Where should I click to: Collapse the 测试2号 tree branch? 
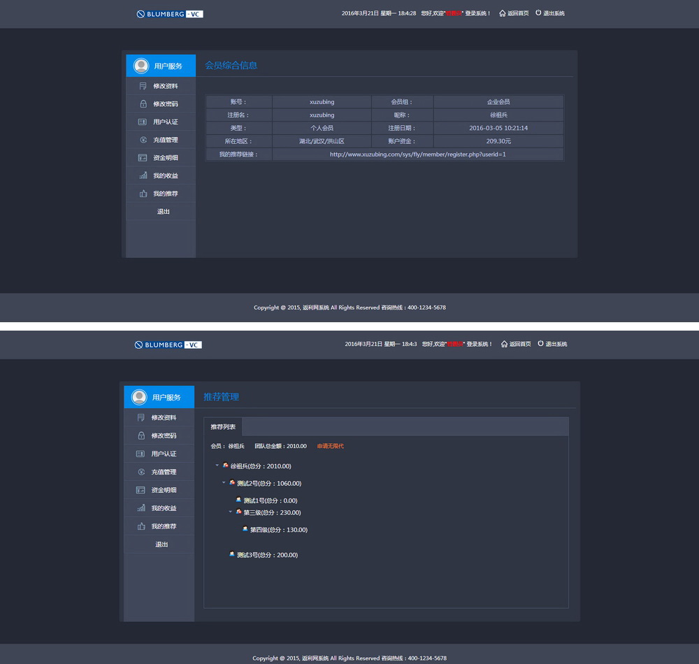[224, 483]
